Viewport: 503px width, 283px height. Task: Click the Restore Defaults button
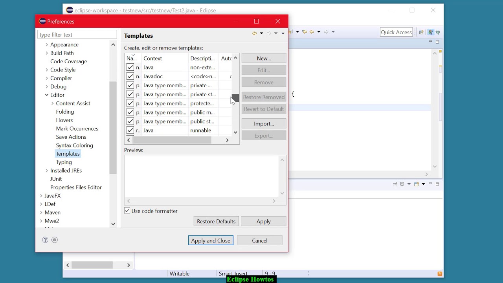(x=216, y=221)
